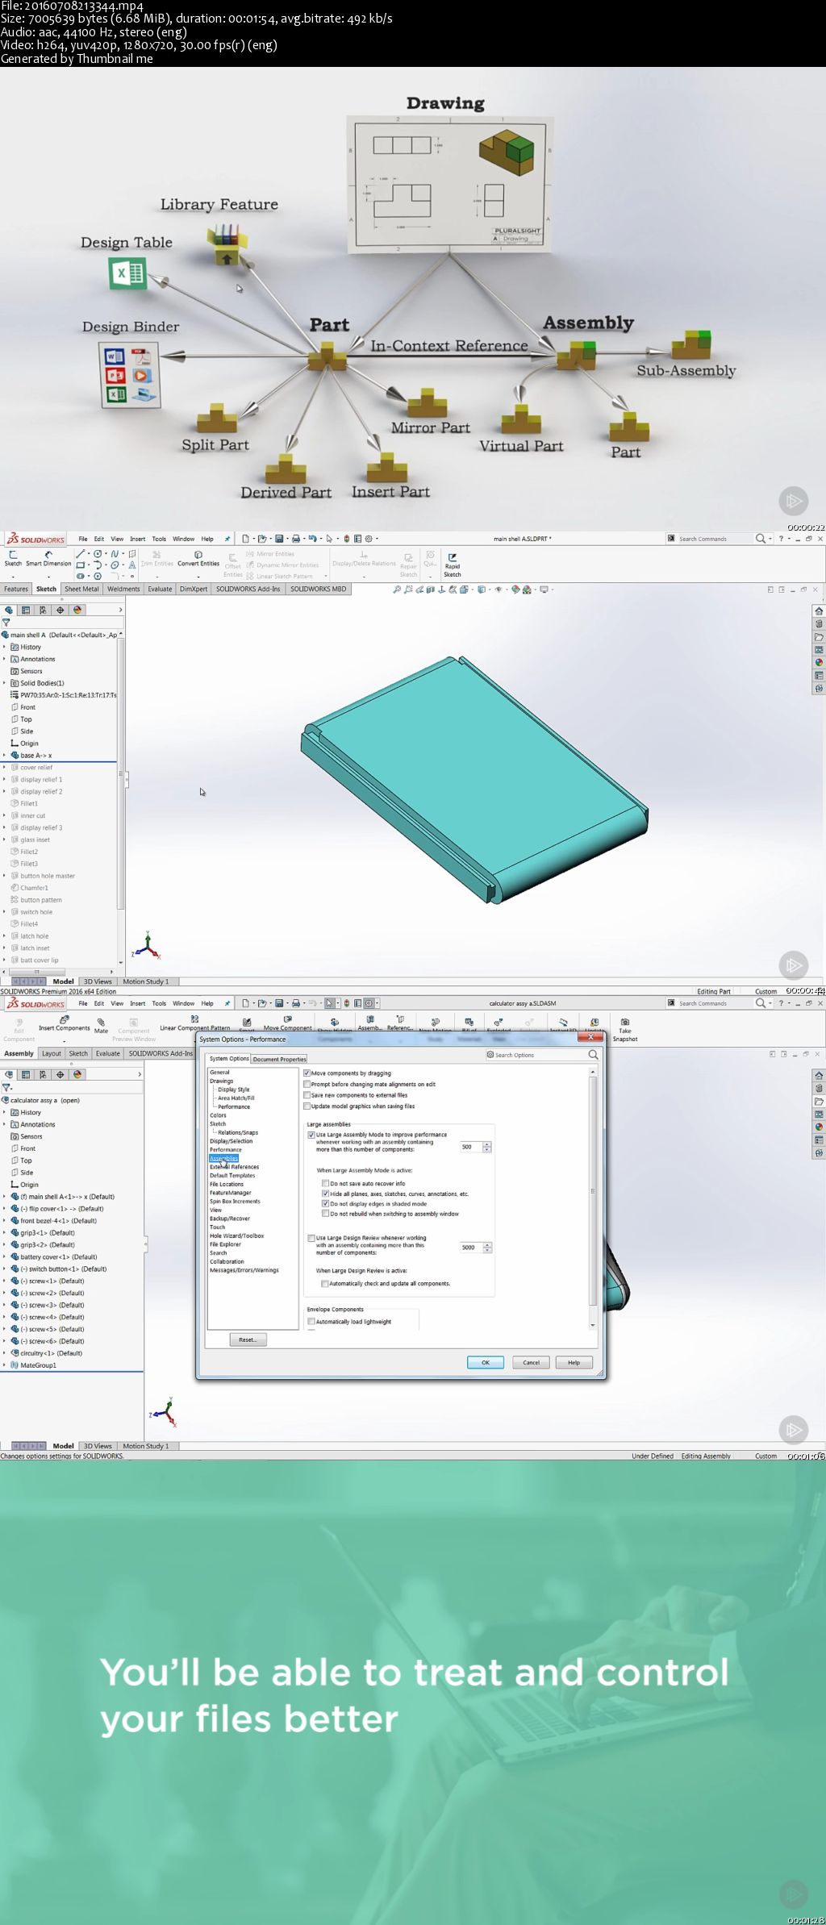The image size is (826, 1925).
Task: Check Save new components to external files
Action: pyautogui.click(x=307, y=1095)
